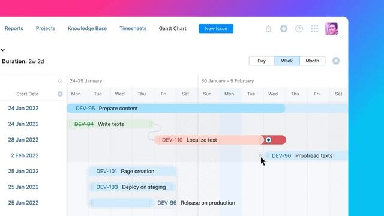Select the DEV-94 Write texts bar
Image resolution: width=384 pixels, height=216 pixels.
(110, 124)
